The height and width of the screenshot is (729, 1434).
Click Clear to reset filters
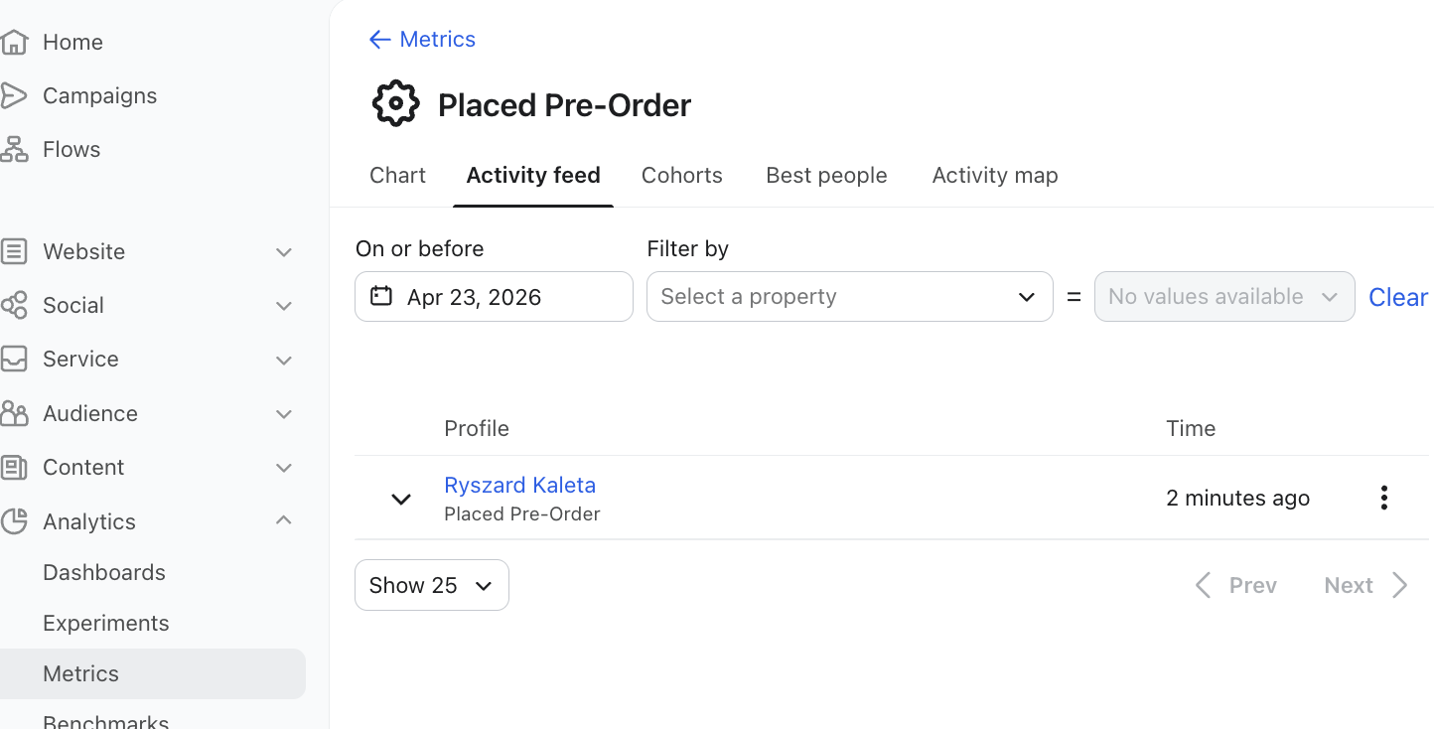pos(1398,297)
